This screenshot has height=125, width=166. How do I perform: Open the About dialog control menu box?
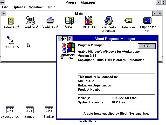(60, 39)
